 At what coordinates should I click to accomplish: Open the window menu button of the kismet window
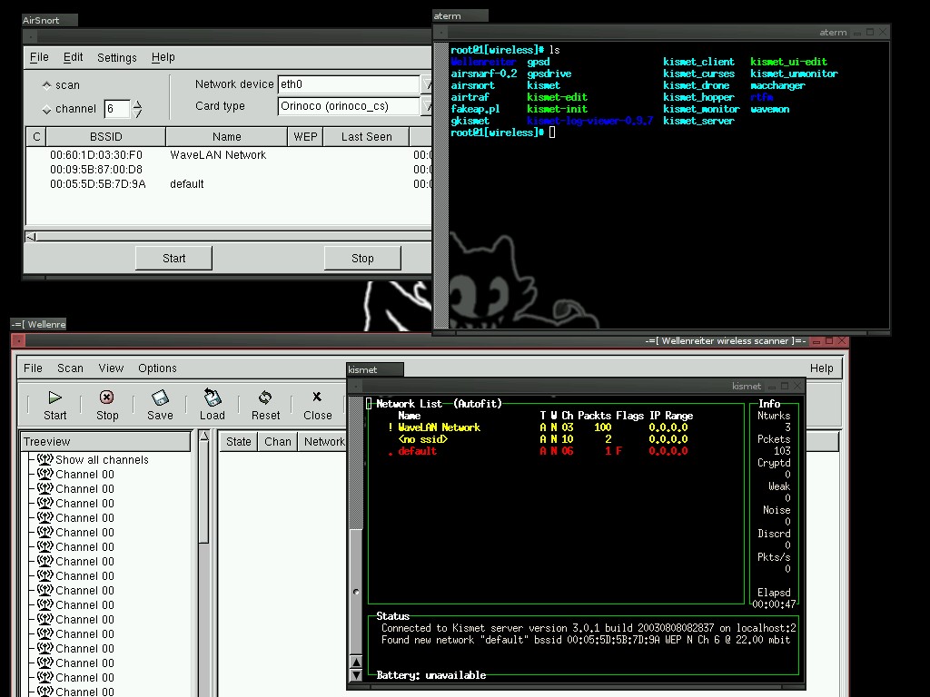pos(355,387)
